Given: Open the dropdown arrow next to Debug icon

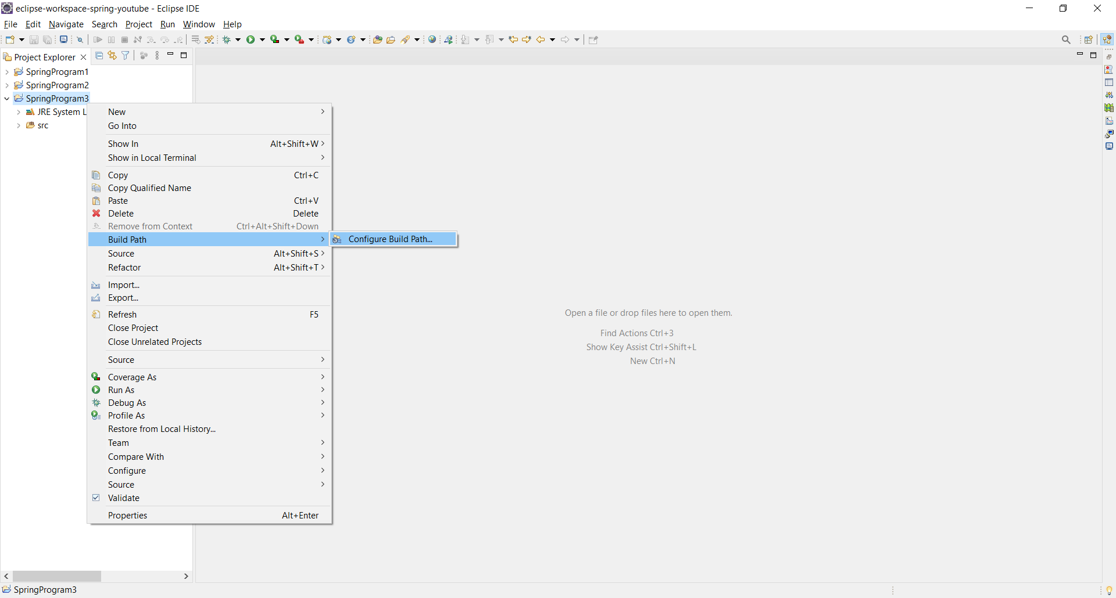Looking at the screenshot, I should click(238, 39).
